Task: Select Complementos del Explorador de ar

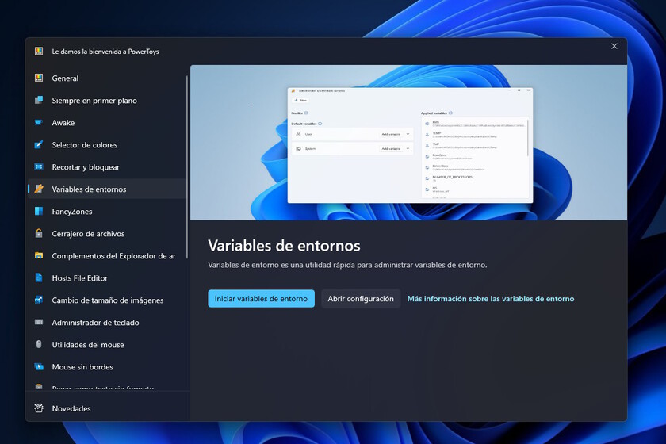Action: click(x=106, y=256)
